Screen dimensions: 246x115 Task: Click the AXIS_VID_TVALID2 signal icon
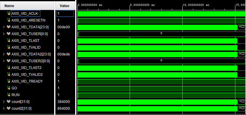click(x=9, y=74)
